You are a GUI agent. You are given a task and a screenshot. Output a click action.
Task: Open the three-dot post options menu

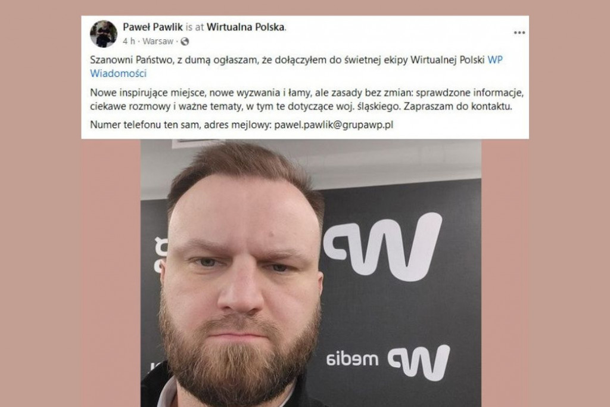tap(519, 33)
